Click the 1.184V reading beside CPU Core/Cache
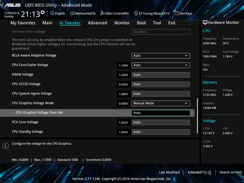The width and height of the screenshot is (244, 183). (123, 65)
